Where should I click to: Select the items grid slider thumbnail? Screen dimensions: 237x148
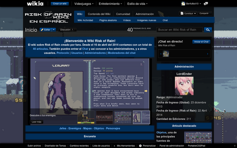click(x=123, y=117)
